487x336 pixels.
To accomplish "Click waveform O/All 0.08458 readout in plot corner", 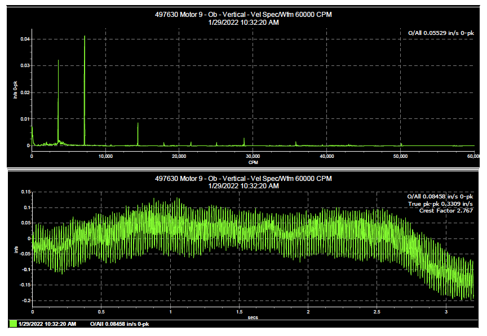I will click(440, 196).
